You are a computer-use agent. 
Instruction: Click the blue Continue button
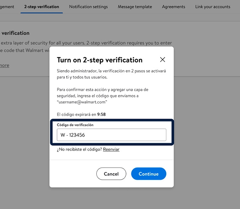click(x=148, y=174)
